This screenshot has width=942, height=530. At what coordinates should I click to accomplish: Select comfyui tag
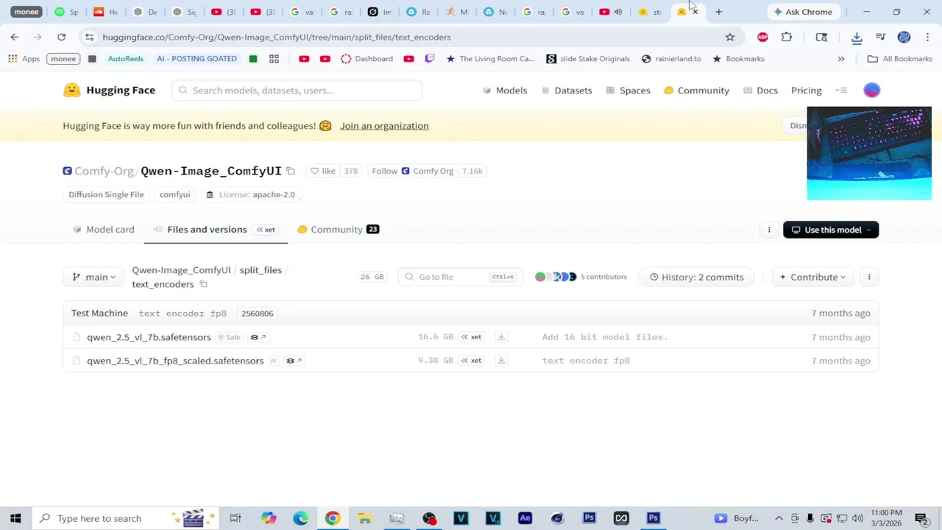tap(174, 194)
